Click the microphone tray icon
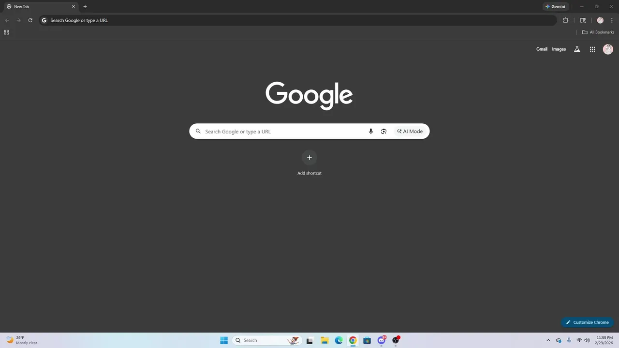 [569, 340]
